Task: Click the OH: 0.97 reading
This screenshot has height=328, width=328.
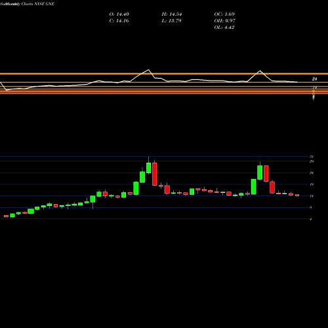Action: pos(225,21)
